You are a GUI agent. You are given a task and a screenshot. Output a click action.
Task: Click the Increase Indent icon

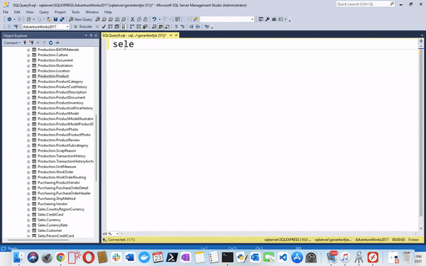197,27
